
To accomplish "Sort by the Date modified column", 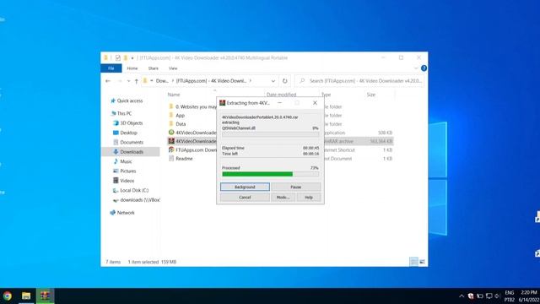I will [x=281, y=95].
